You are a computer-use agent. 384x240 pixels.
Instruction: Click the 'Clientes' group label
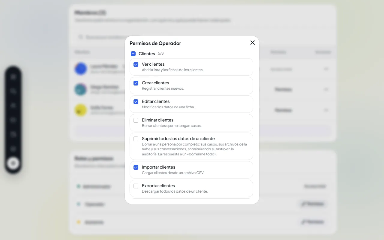pos(147,54)
